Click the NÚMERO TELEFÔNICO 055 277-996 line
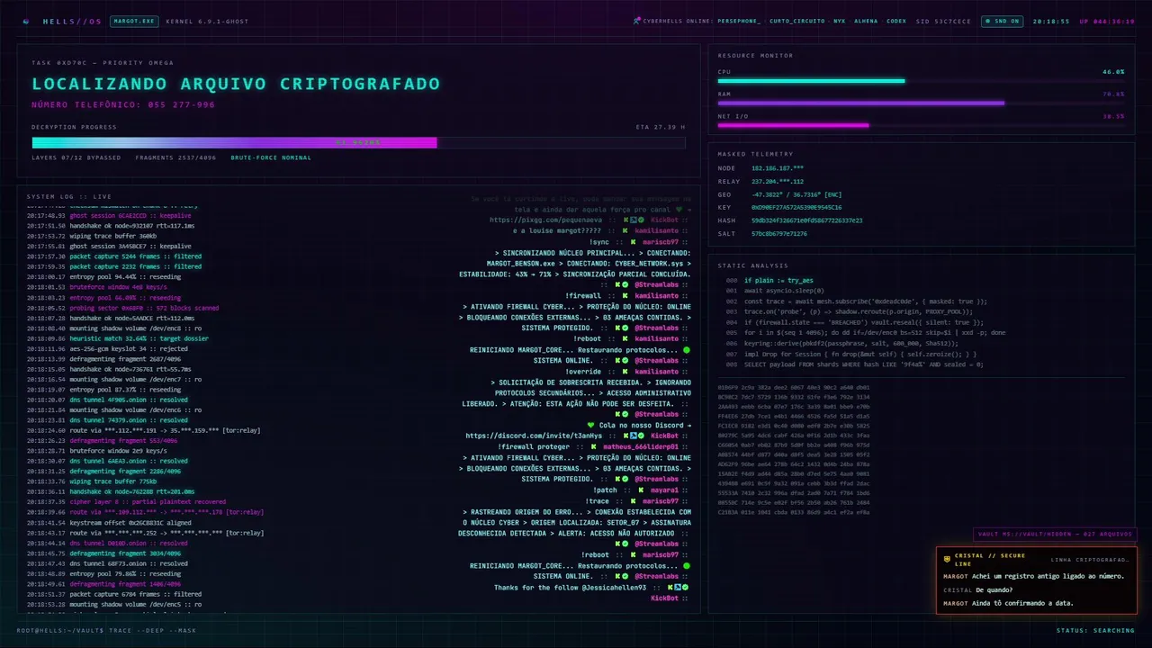This screenshot has width=1152, height=648. (x=123, y=105)
